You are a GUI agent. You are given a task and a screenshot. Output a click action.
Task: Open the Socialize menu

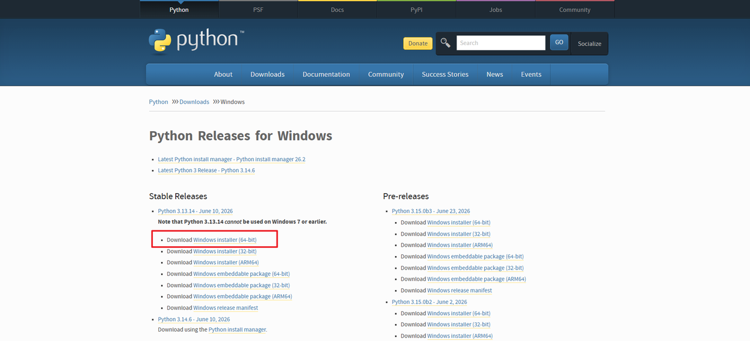tap(589, 43)
